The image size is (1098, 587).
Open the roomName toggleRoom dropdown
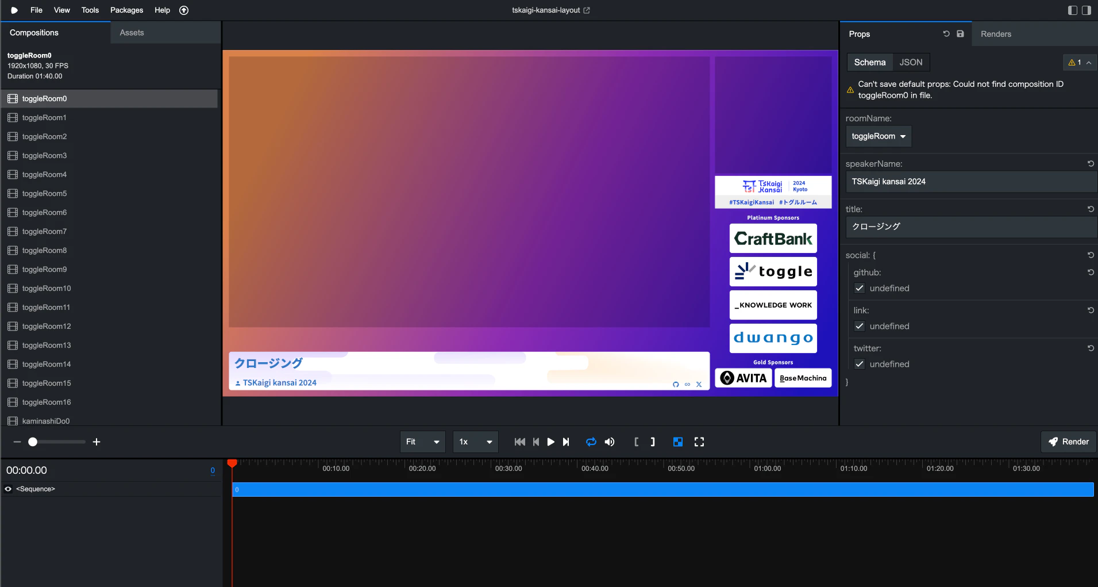point(879,136)
